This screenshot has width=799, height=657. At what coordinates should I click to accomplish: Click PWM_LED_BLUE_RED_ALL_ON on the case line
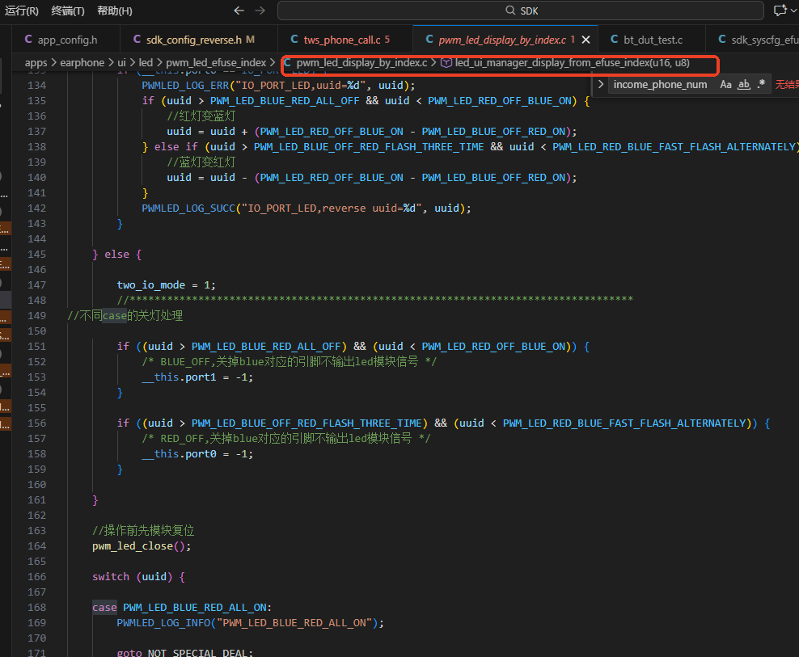[195, 608]
